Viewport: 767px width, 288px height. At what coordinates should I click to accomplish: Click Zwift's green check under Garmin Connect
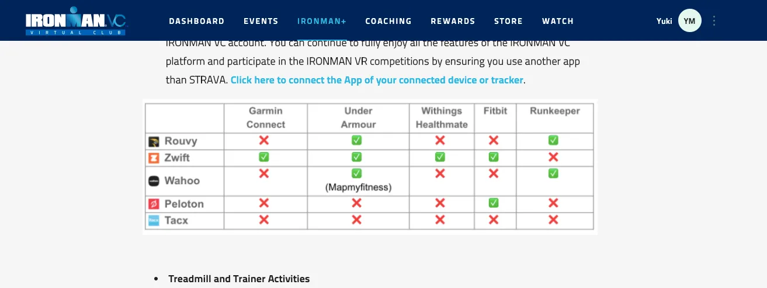point(264,157)
